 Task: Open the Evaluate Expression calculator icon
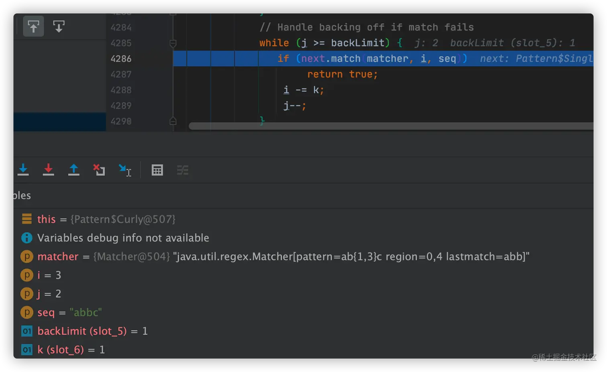(x=157, y=170)
